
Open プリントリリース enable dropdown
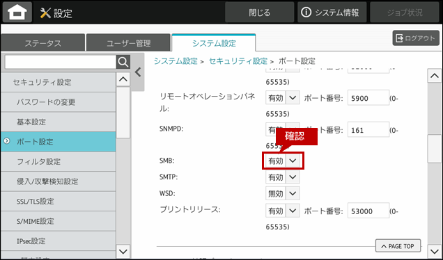click(x=283, y=211)
